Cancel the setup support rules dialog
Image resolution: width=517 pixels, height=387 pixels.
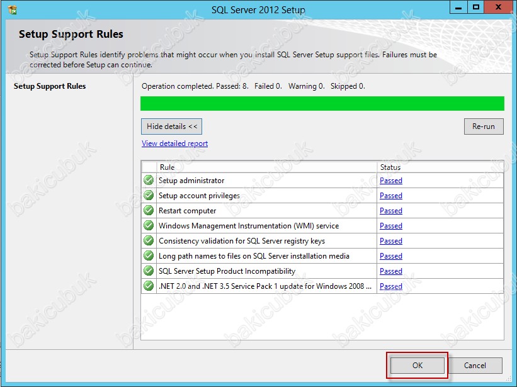(x=475, y=365)
